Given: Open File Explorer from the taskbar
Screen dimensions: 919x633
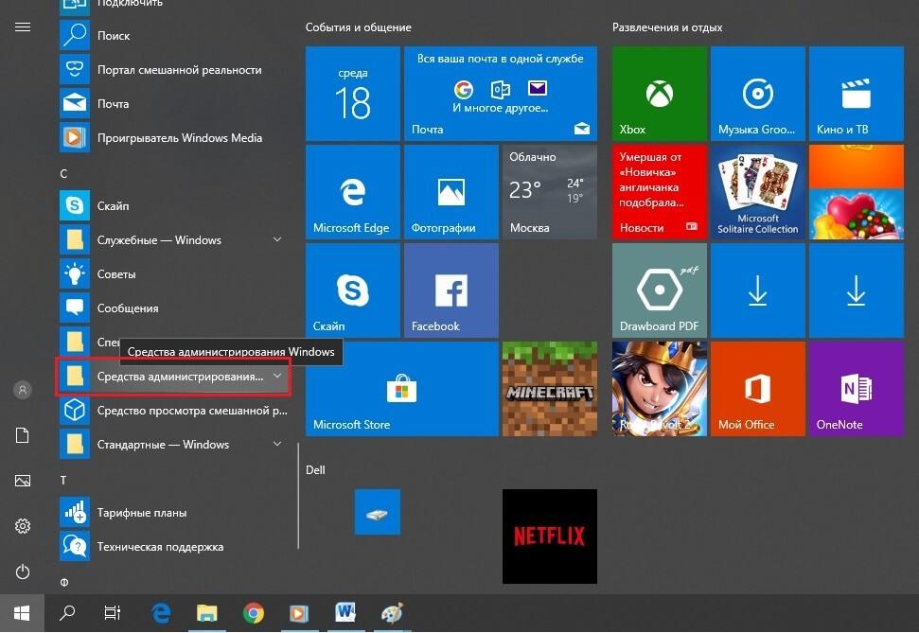Looking at the screenshot, I should [x=207, y=613].
